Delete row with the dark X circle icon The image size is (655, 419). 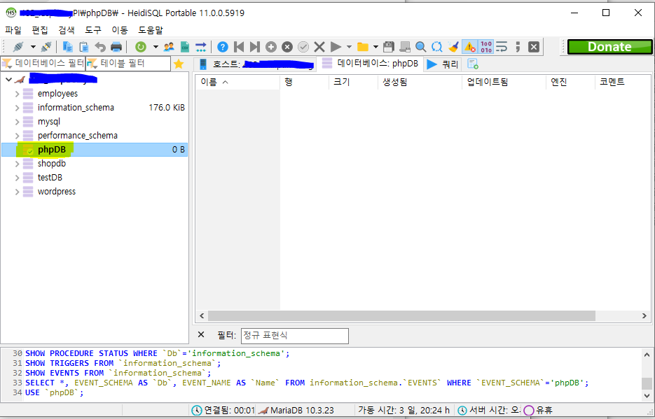(287, 47)
